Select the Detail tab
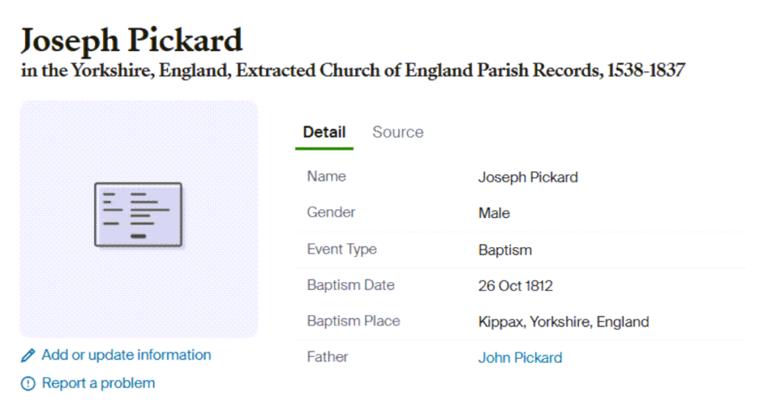The image size is (781, 414). [324, 132]
